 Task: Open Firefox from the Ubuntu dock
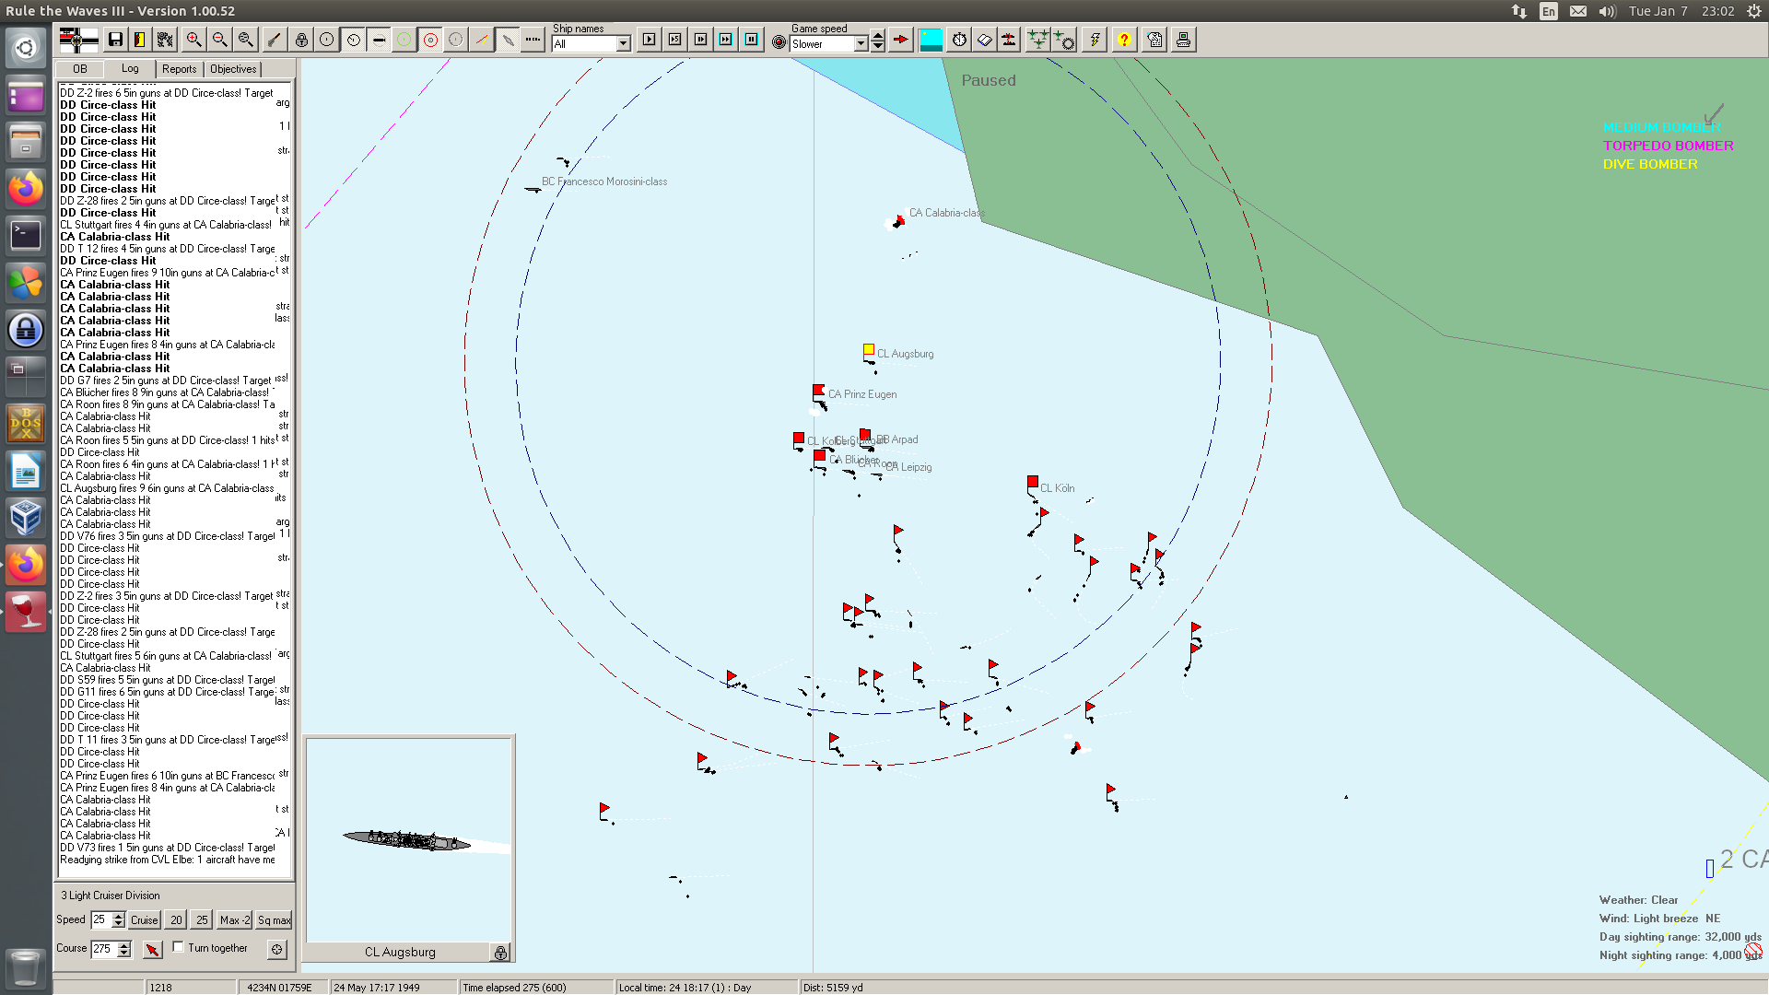(x=26, y=188)
